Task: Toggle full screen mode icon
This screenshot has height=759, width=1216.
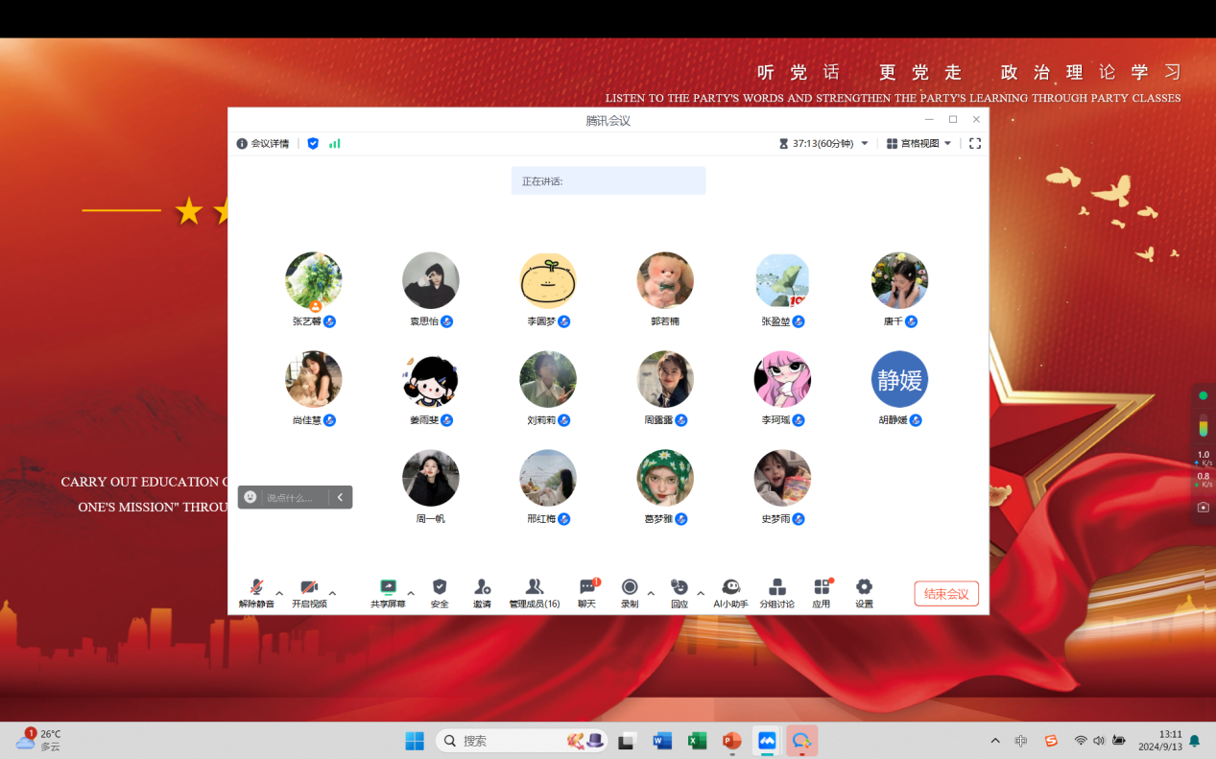Action: (975, 144)
